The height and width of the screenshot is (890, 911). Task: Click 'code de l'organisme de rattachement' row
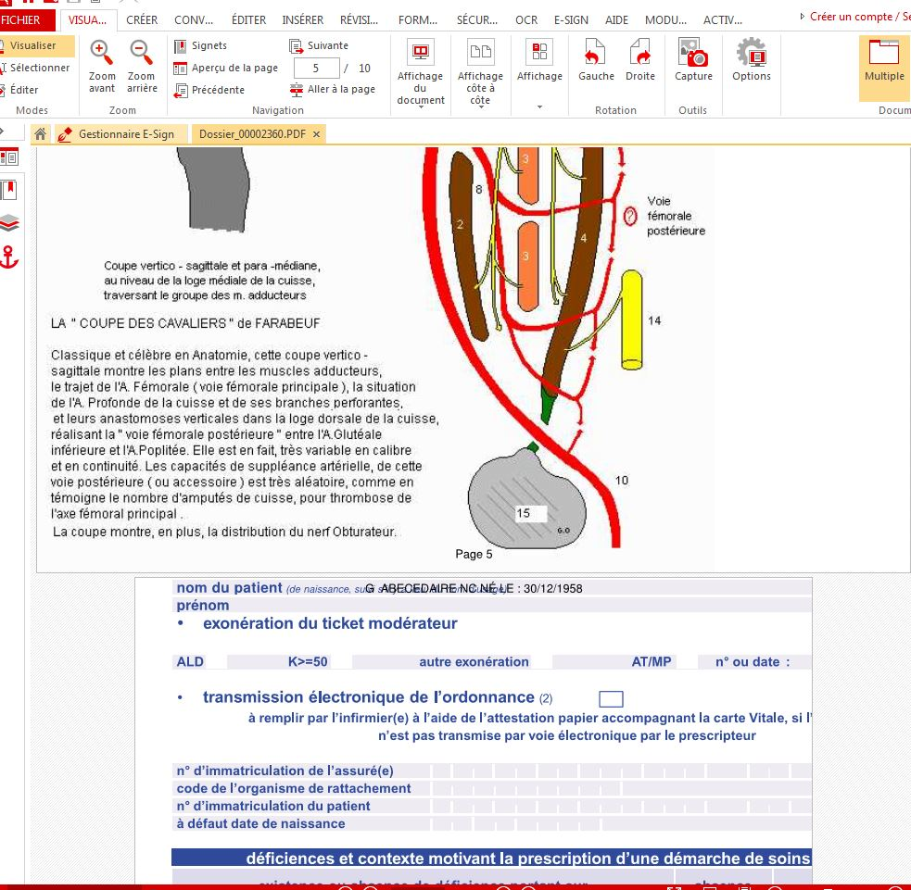[492, 788]
